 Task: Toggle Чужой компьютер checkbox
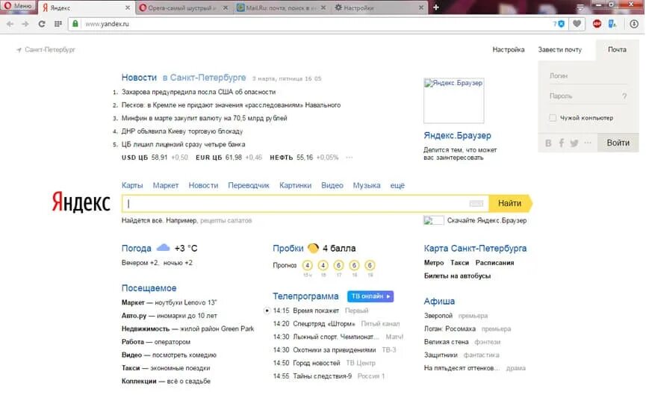(553, 118)
